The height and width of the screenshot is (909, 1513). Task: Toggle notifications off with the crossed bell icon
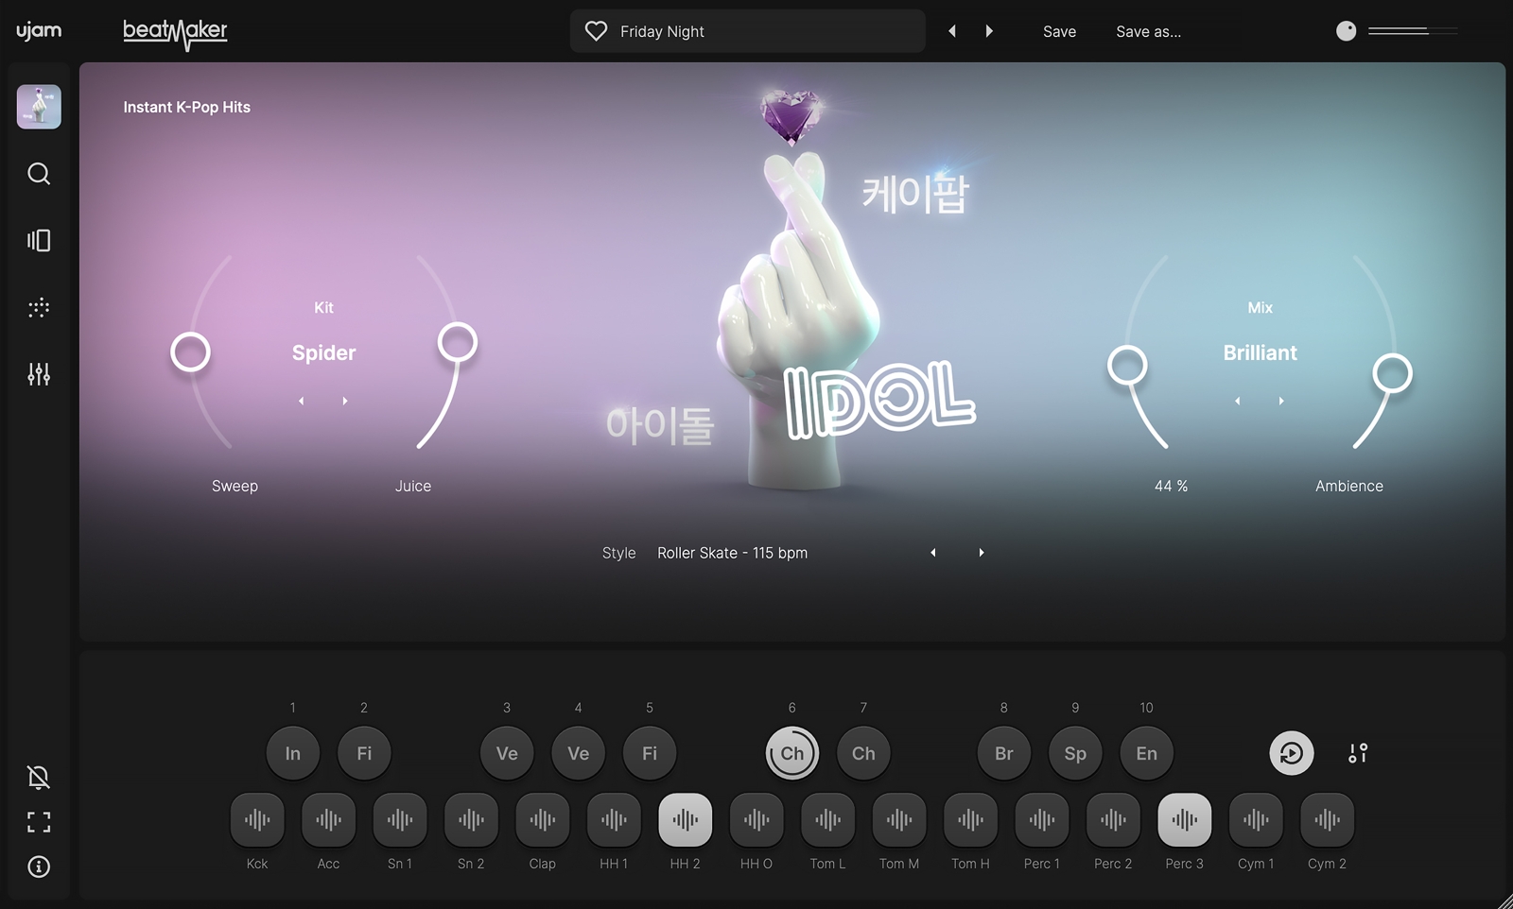point(38,776)
